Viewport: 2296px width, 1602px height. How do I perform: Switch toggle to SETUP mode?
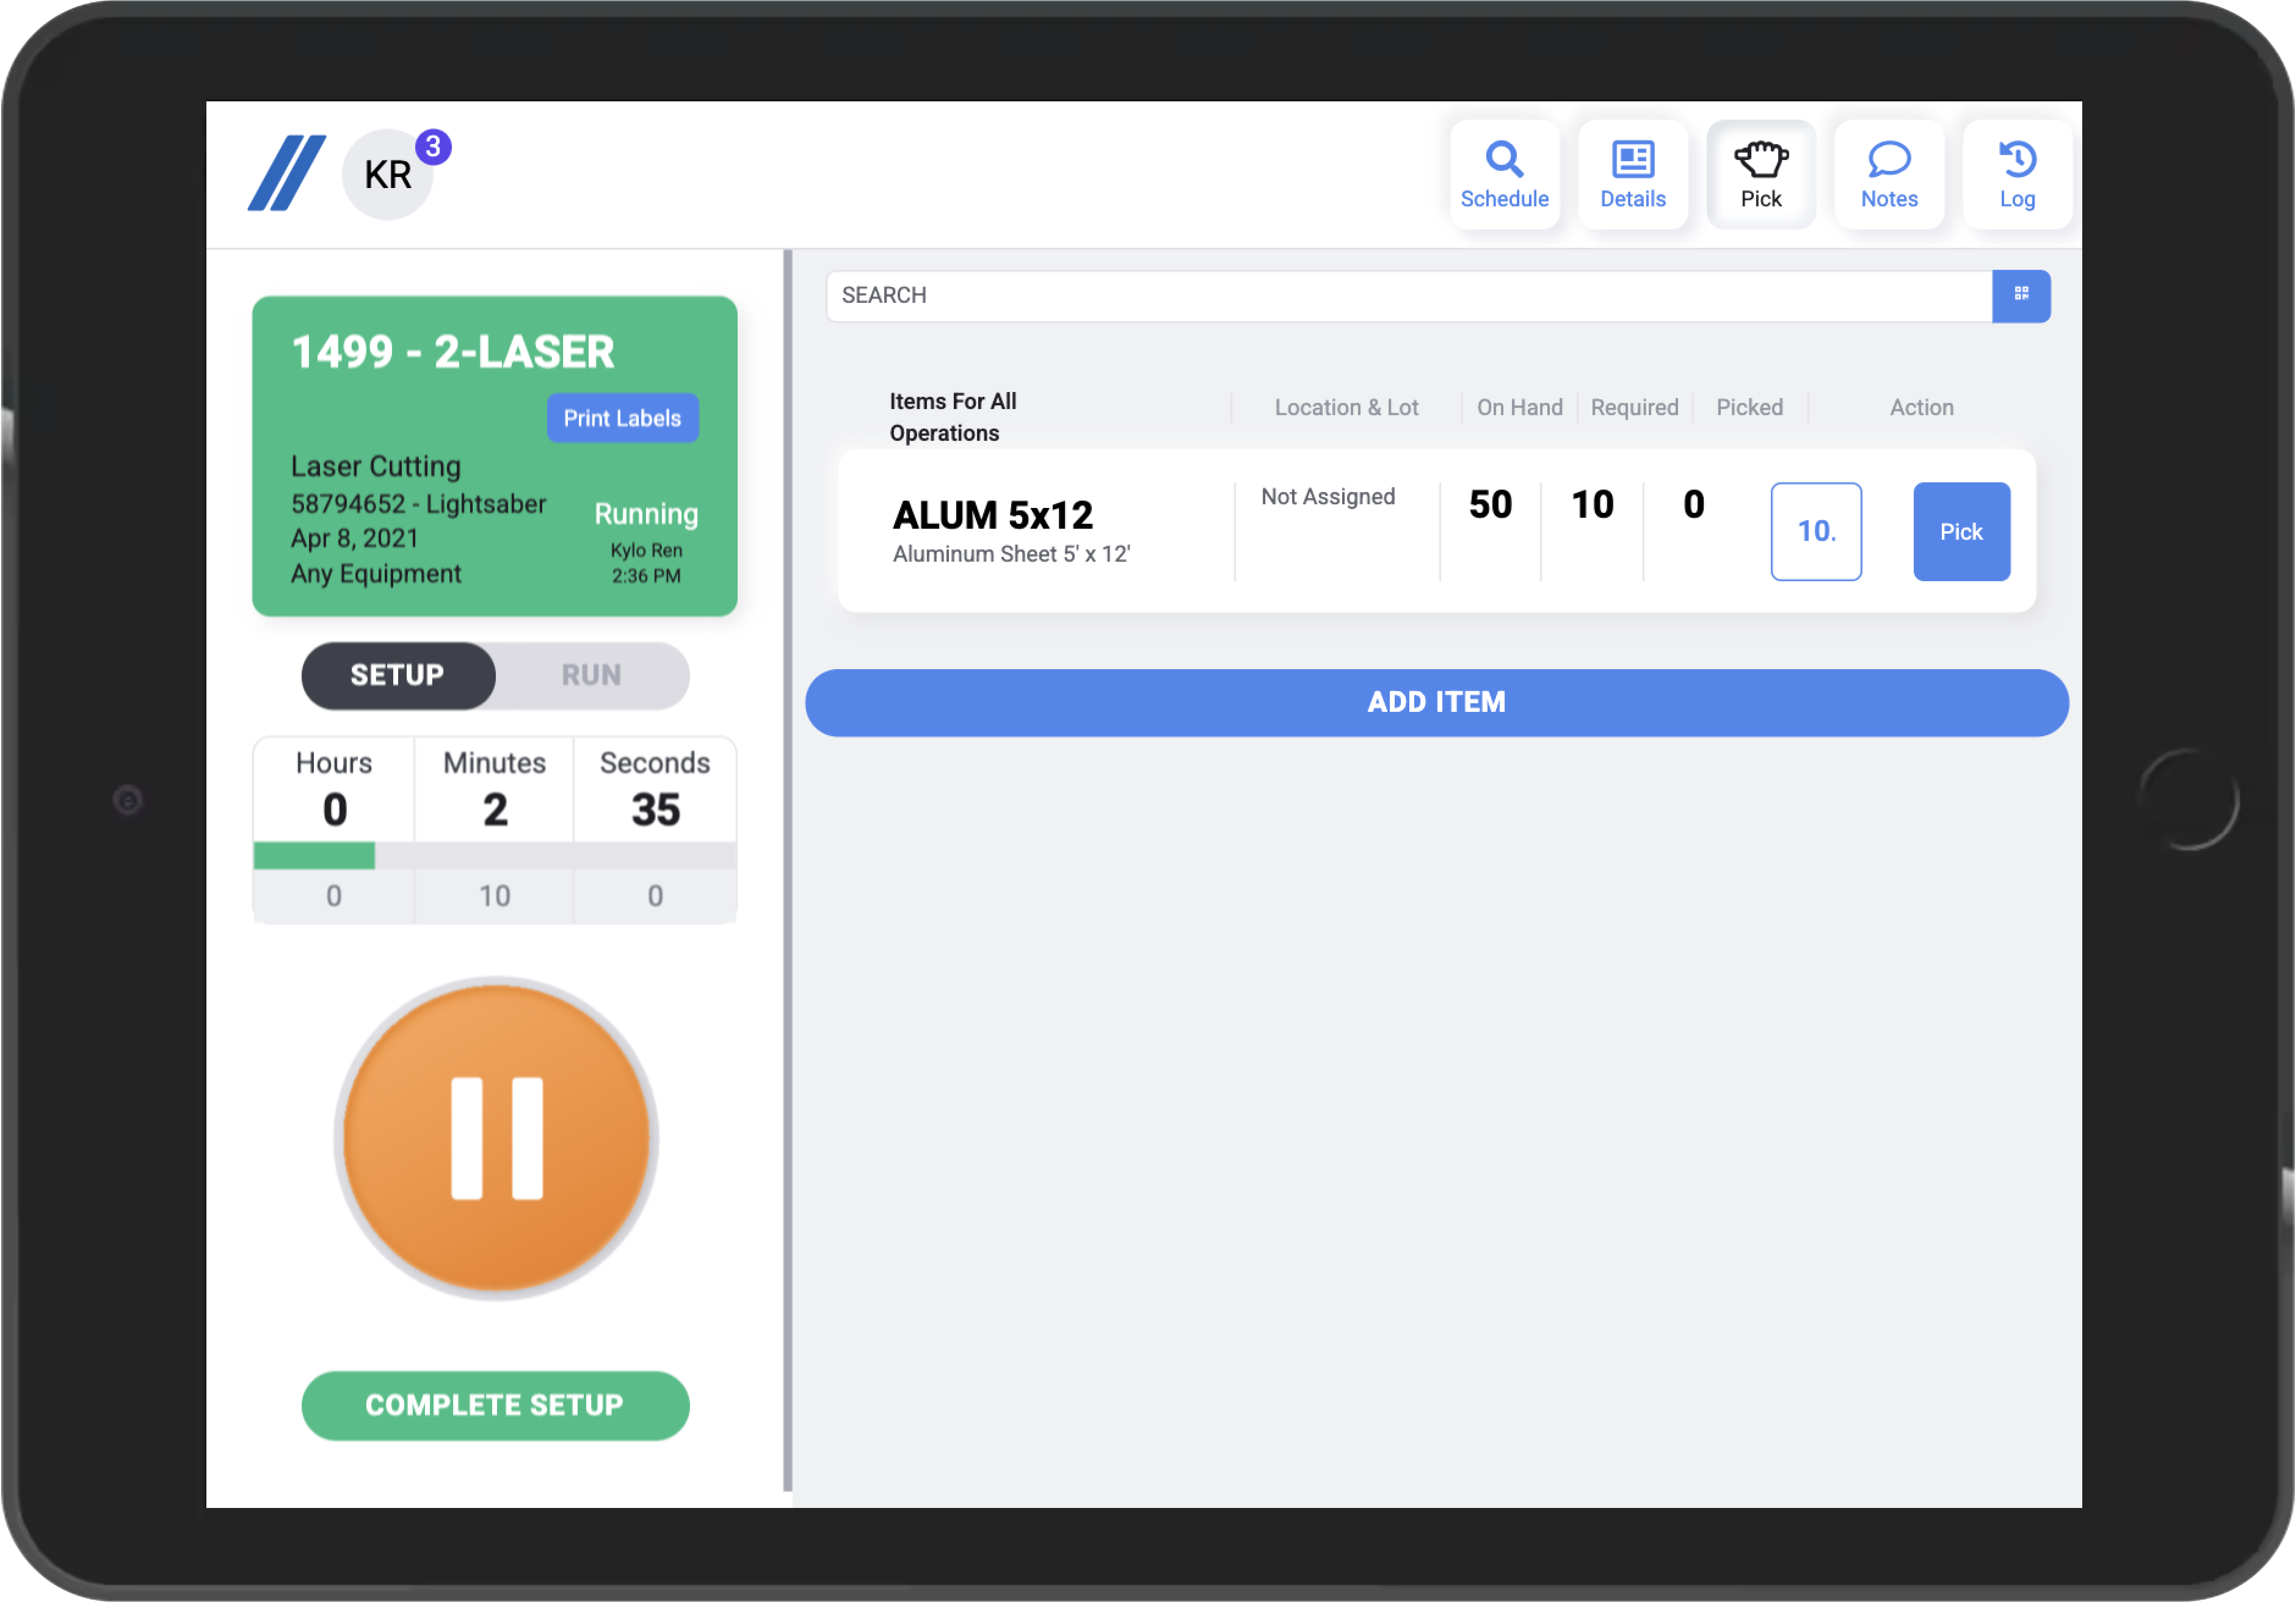coord(397,675)
